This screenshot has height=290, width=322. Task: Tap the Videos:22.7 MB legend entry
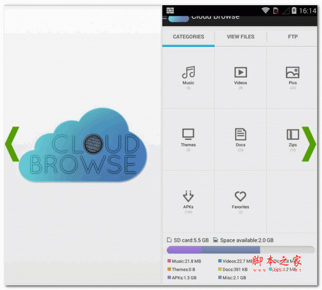click(x=236, y=261)
